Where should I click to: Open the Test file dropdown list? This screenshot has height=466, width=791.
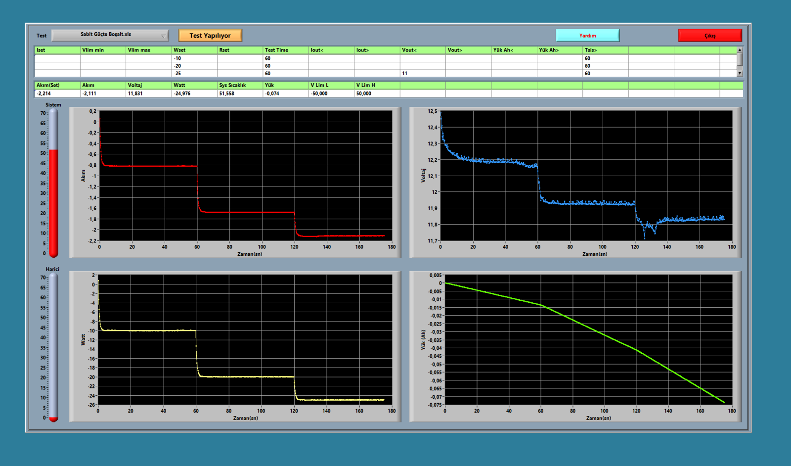pos(110,35)
